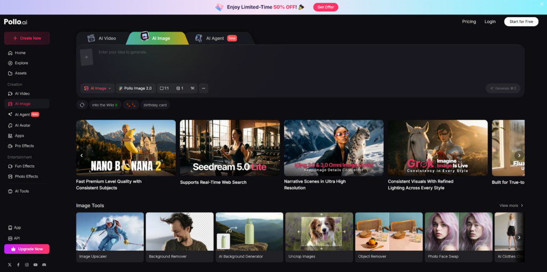This screenshot has height=272, width=547.
Task: Advance banner carousel with right arrow
Action: (518, 156)
